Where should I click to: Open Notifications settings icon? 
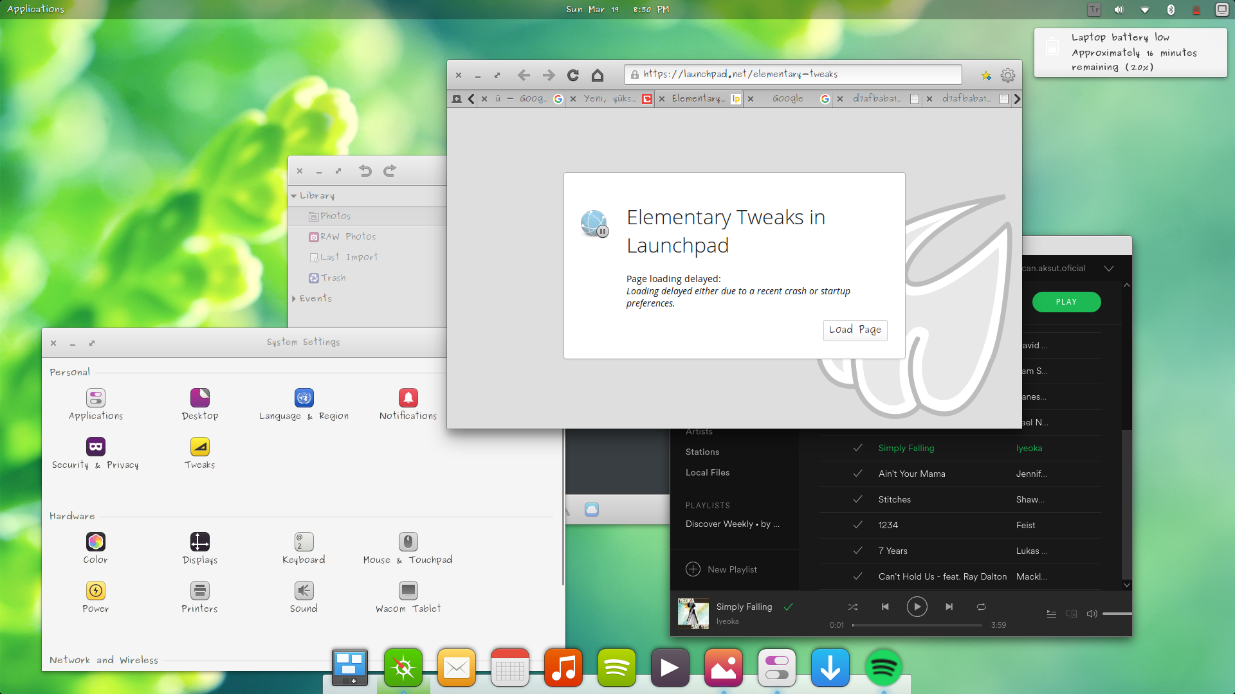(x=408, y=398)
